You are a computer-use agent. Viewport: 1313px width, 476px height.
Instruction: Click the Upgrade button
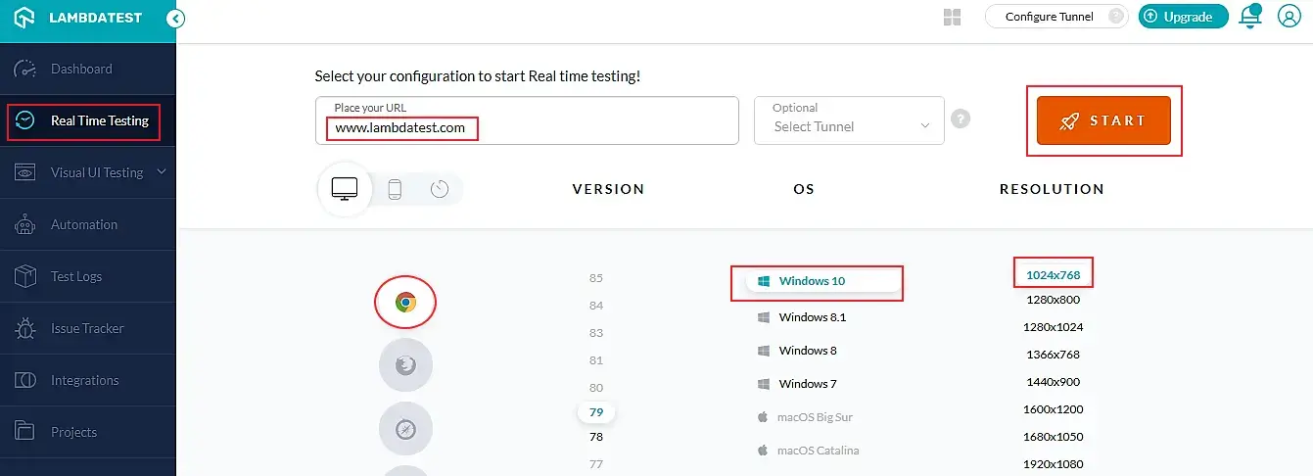pos(1183,17)
